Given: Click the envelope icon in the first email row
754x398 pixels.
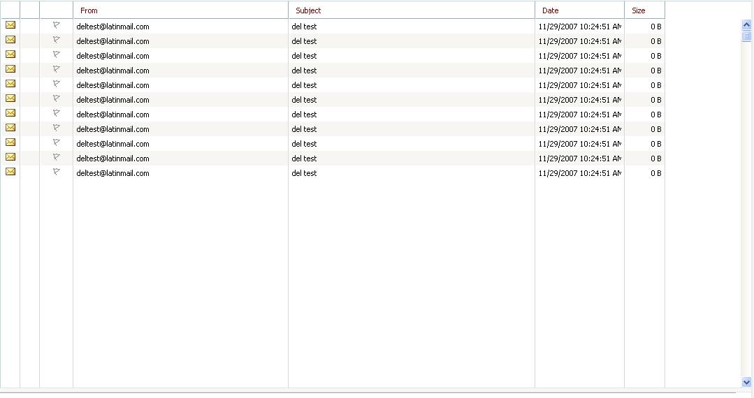Looking at the screenshot, I should (10, 25).
